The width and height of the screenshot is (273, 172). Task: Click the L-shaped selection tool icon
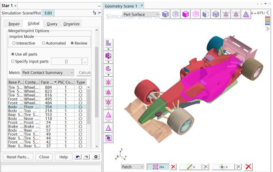tap(108, 43)
